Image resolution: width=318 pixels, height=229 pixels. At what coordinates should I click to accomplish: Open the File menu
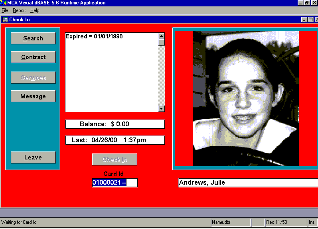coord(5,10)
